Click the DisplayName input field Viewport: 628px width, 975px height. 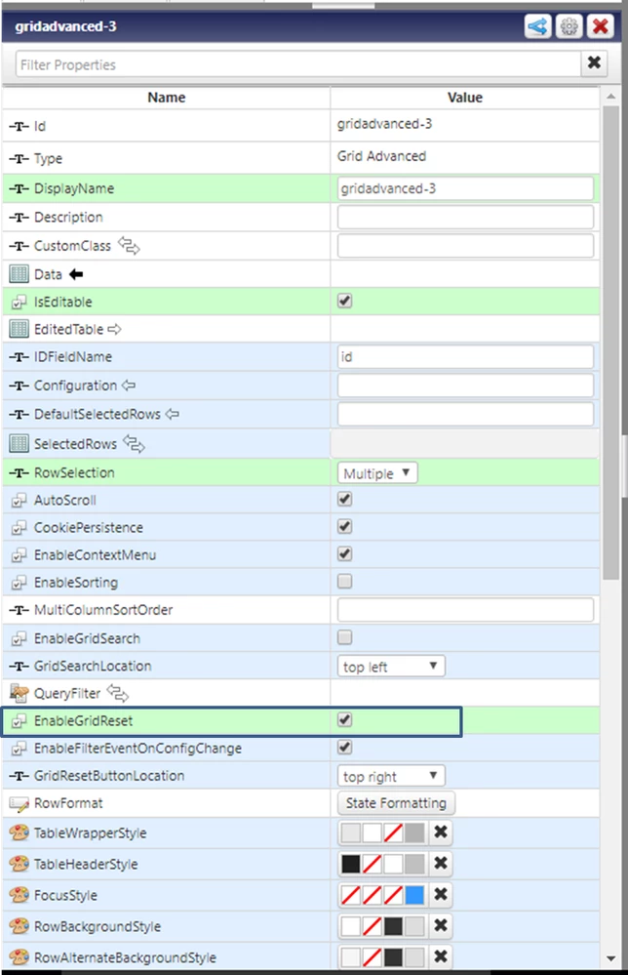pyautogui.click(x=465, y=188)
